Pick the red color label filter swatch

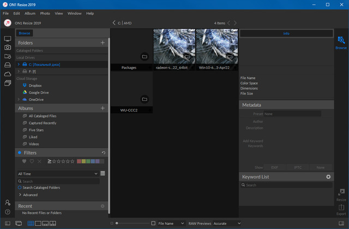tap(79, 161)
